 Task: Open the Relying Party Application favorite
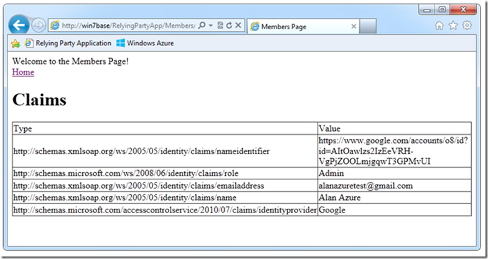68,43
